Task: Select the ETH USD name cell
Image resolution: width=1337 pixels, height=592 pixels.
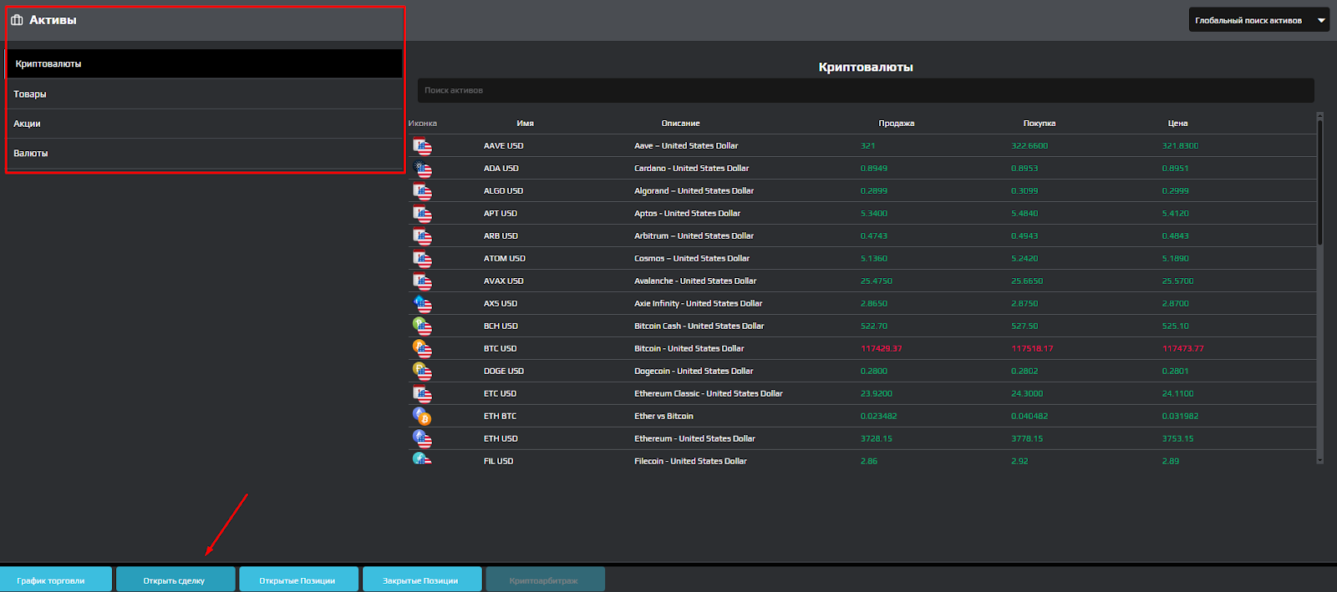Action: [x=501, y=439]
